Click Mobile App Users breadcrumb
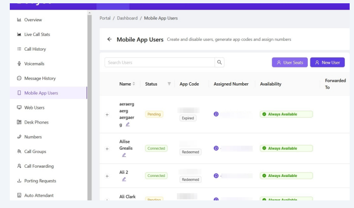The height and width of the screenshot is (208, 354). 161,18
